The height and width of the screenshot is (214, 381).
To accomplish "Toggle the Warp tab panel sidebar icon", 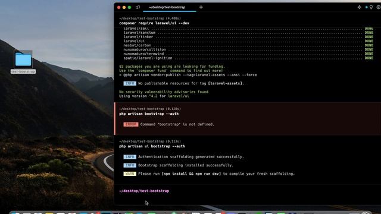I will click(x=138, y=7).
